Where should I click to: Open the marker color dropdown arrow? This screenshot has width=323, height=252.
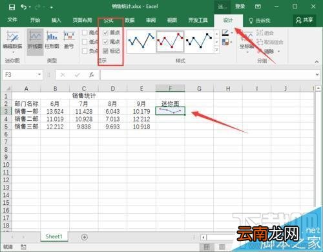pyautogui.click(x=231, y=42)
